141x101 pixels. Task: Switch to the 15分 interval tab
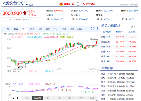click(64, 29)
